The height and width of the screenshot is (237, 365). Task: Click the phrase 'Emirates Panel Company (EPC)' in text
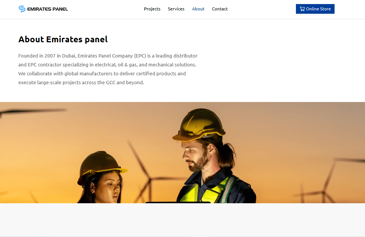pyautogui.click(x=112, y=56)
